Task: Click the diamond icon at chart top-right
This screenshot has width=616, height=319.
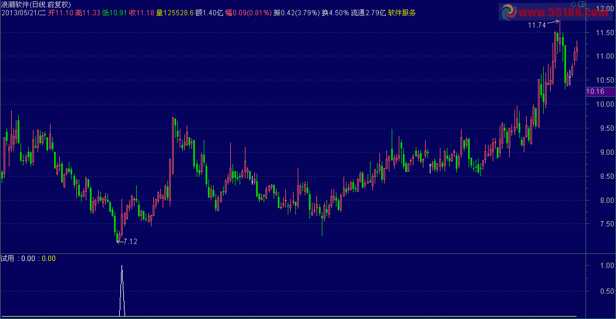Action: (574, 4)
